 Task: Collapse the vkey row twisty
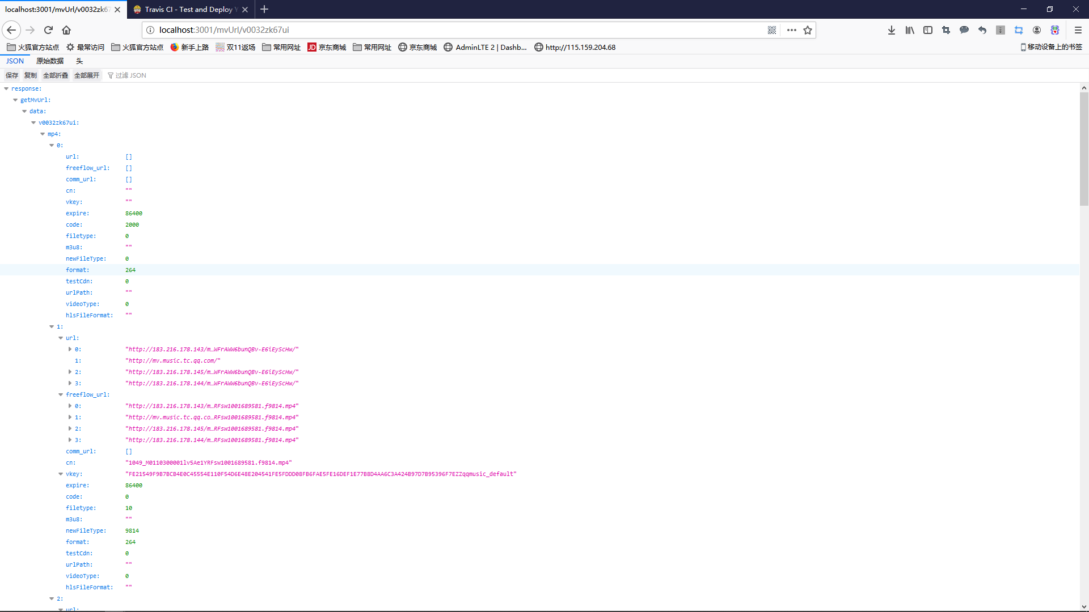point(61,474)
